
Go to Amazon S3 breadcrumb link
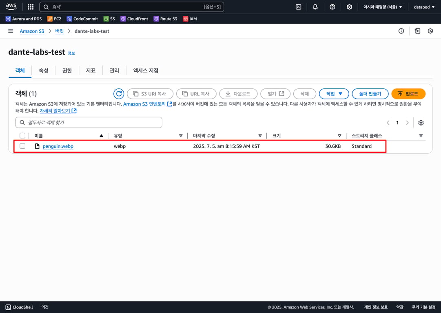pyautogui.click(x=32, y=31)
